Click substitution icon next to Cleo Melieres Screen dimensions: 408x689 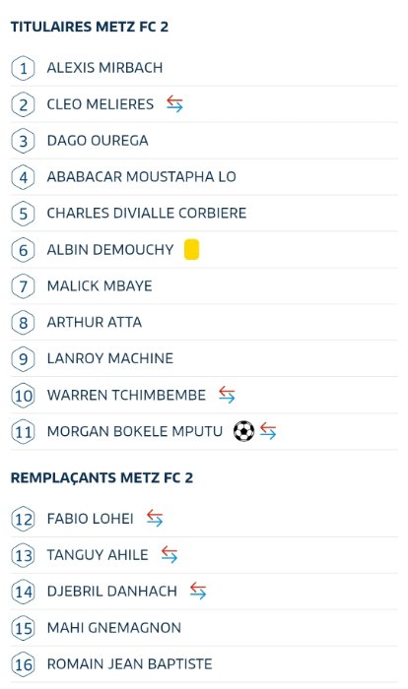point(174,104)
